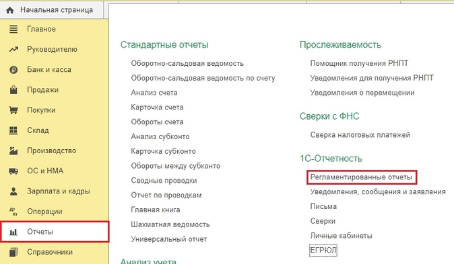This screenshot has width=454, height=264.
Task: Open Регламентированные отчеты
Action: (361, 177)
